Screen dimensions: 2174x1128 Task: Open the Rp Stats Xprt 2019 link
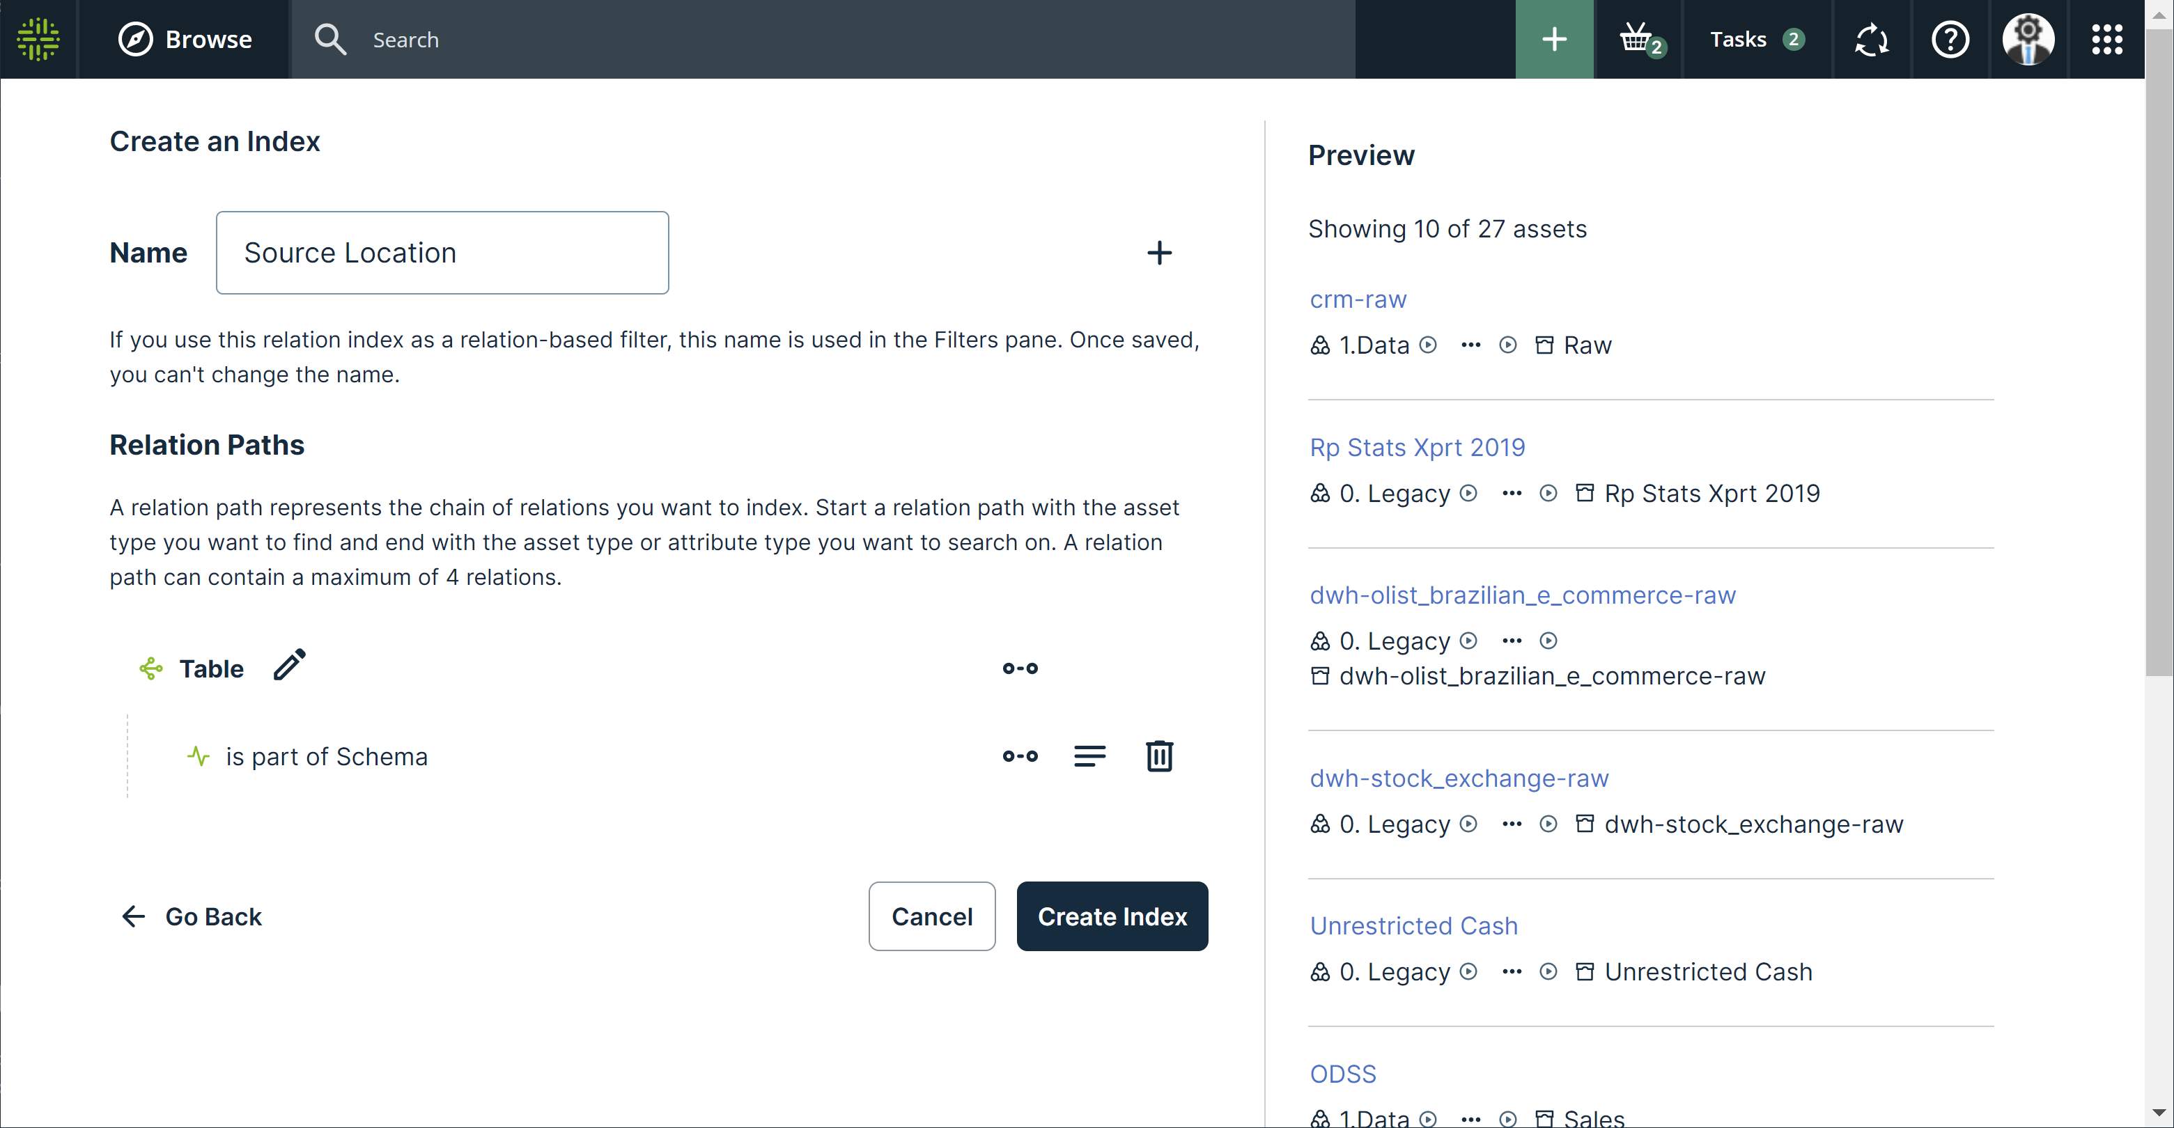pos(1417,447)
